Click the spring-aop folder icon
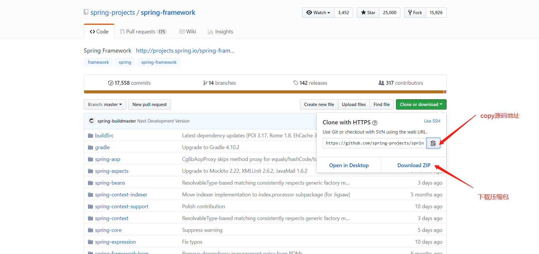539x254 pixels. [90, 159]
